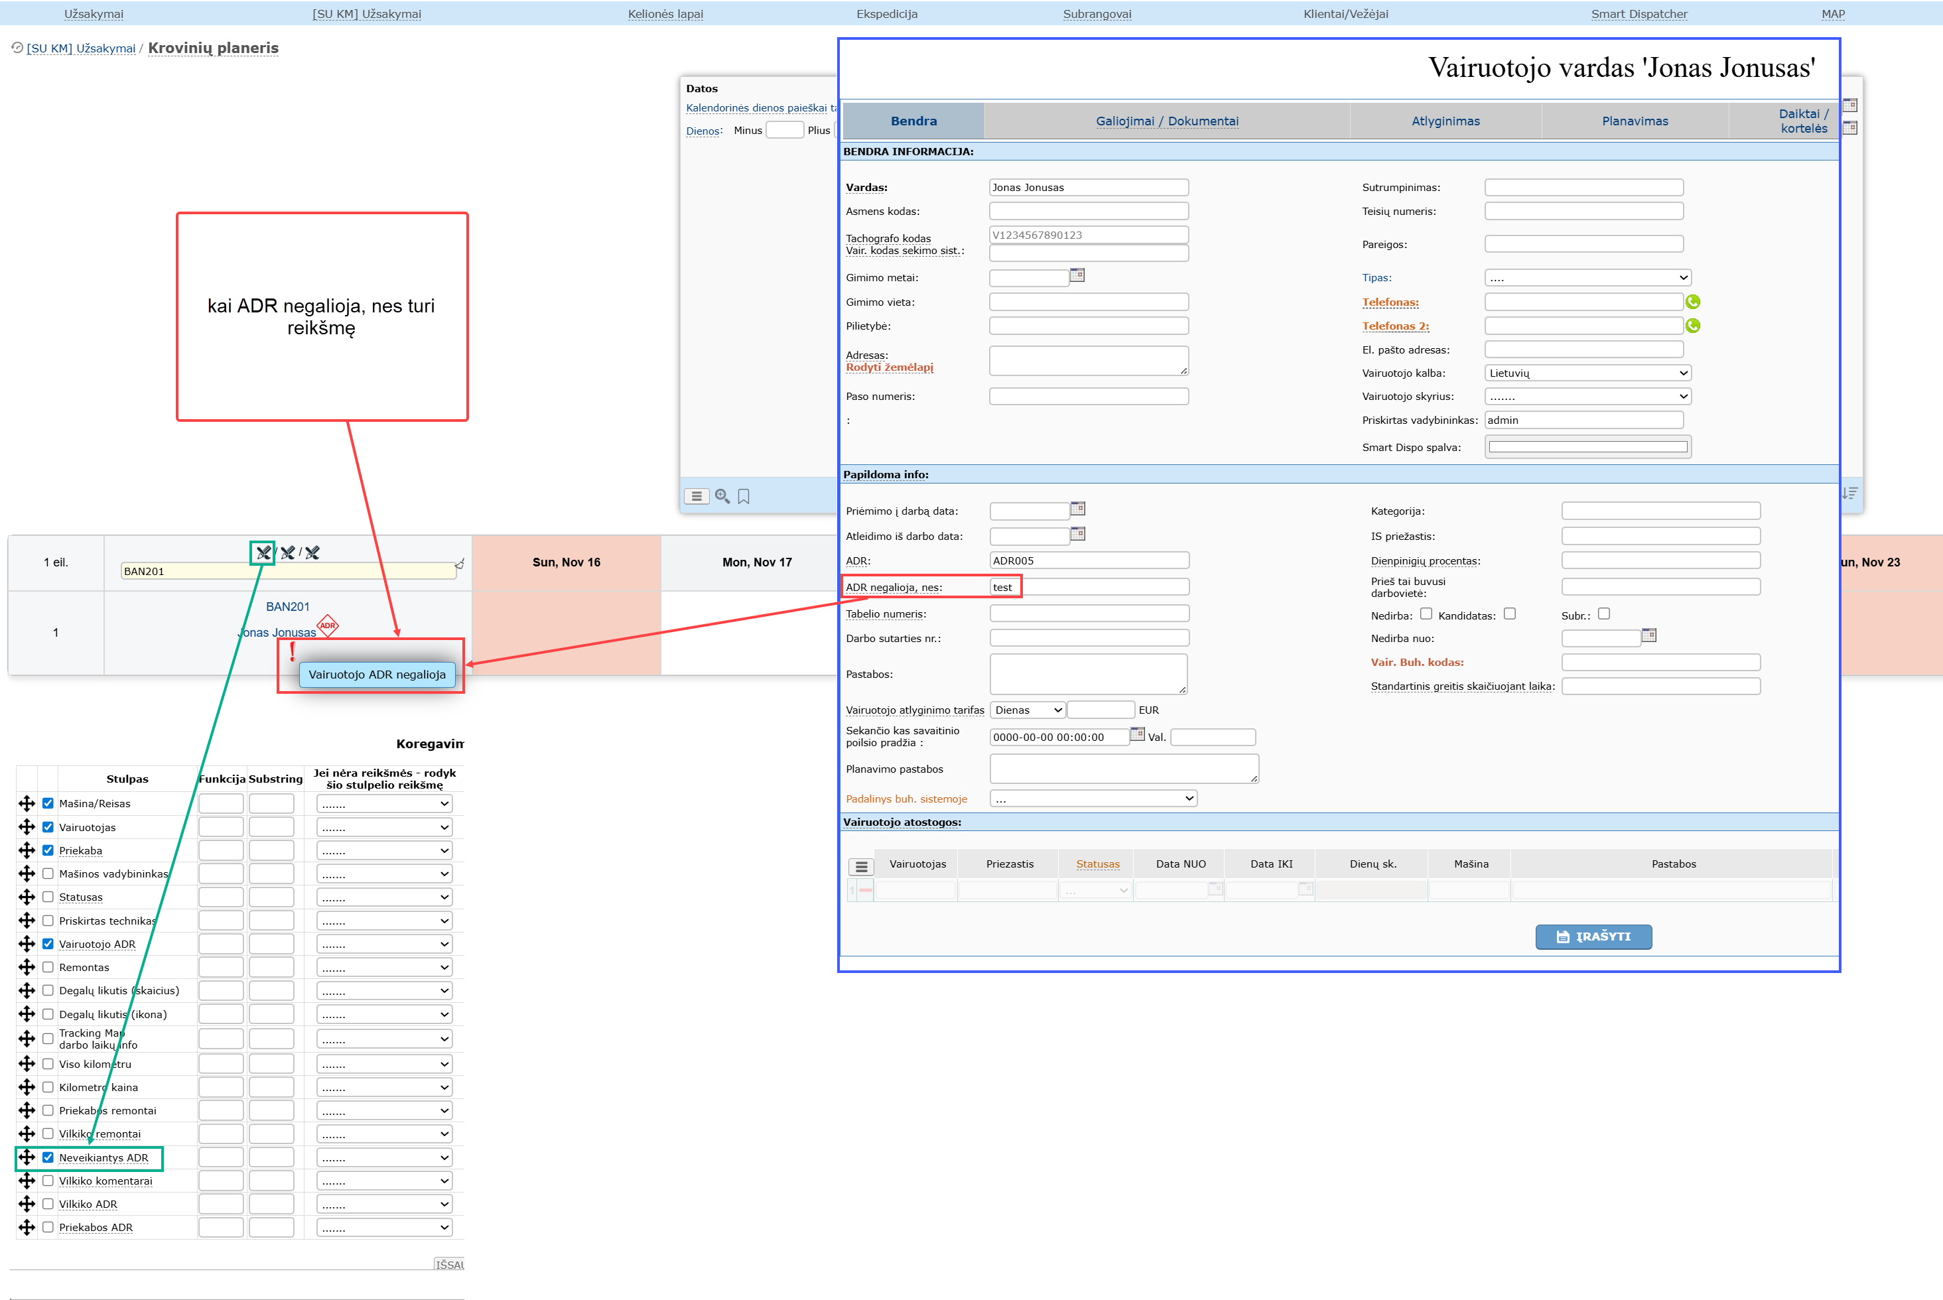Click the Rodyti žemėlapį link
Image resolution: width=1943 pixels, height=1300 pixels.
(889, 367)
